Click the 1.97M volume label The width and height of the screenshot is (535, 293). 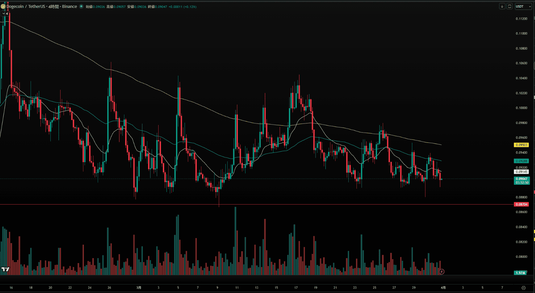click(x=521, y=273)
